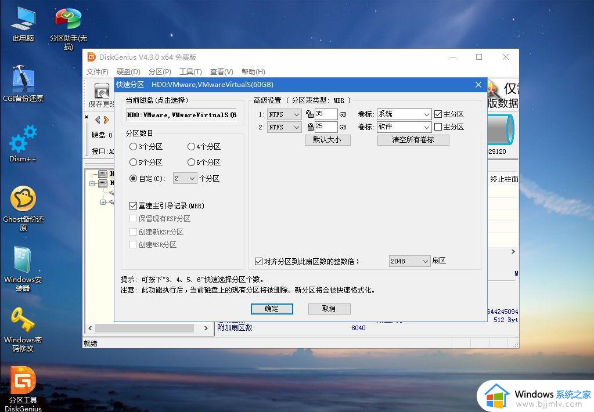Open Windows安装器 desktop icon

(23, 269)
